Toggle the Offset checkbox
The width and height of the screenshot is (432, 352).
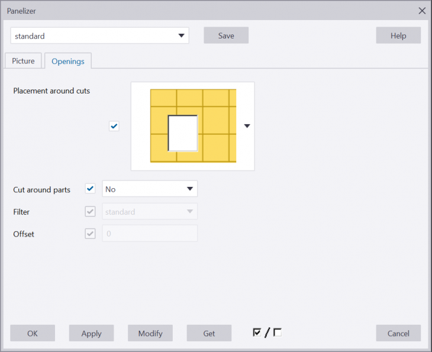point(90,234)
